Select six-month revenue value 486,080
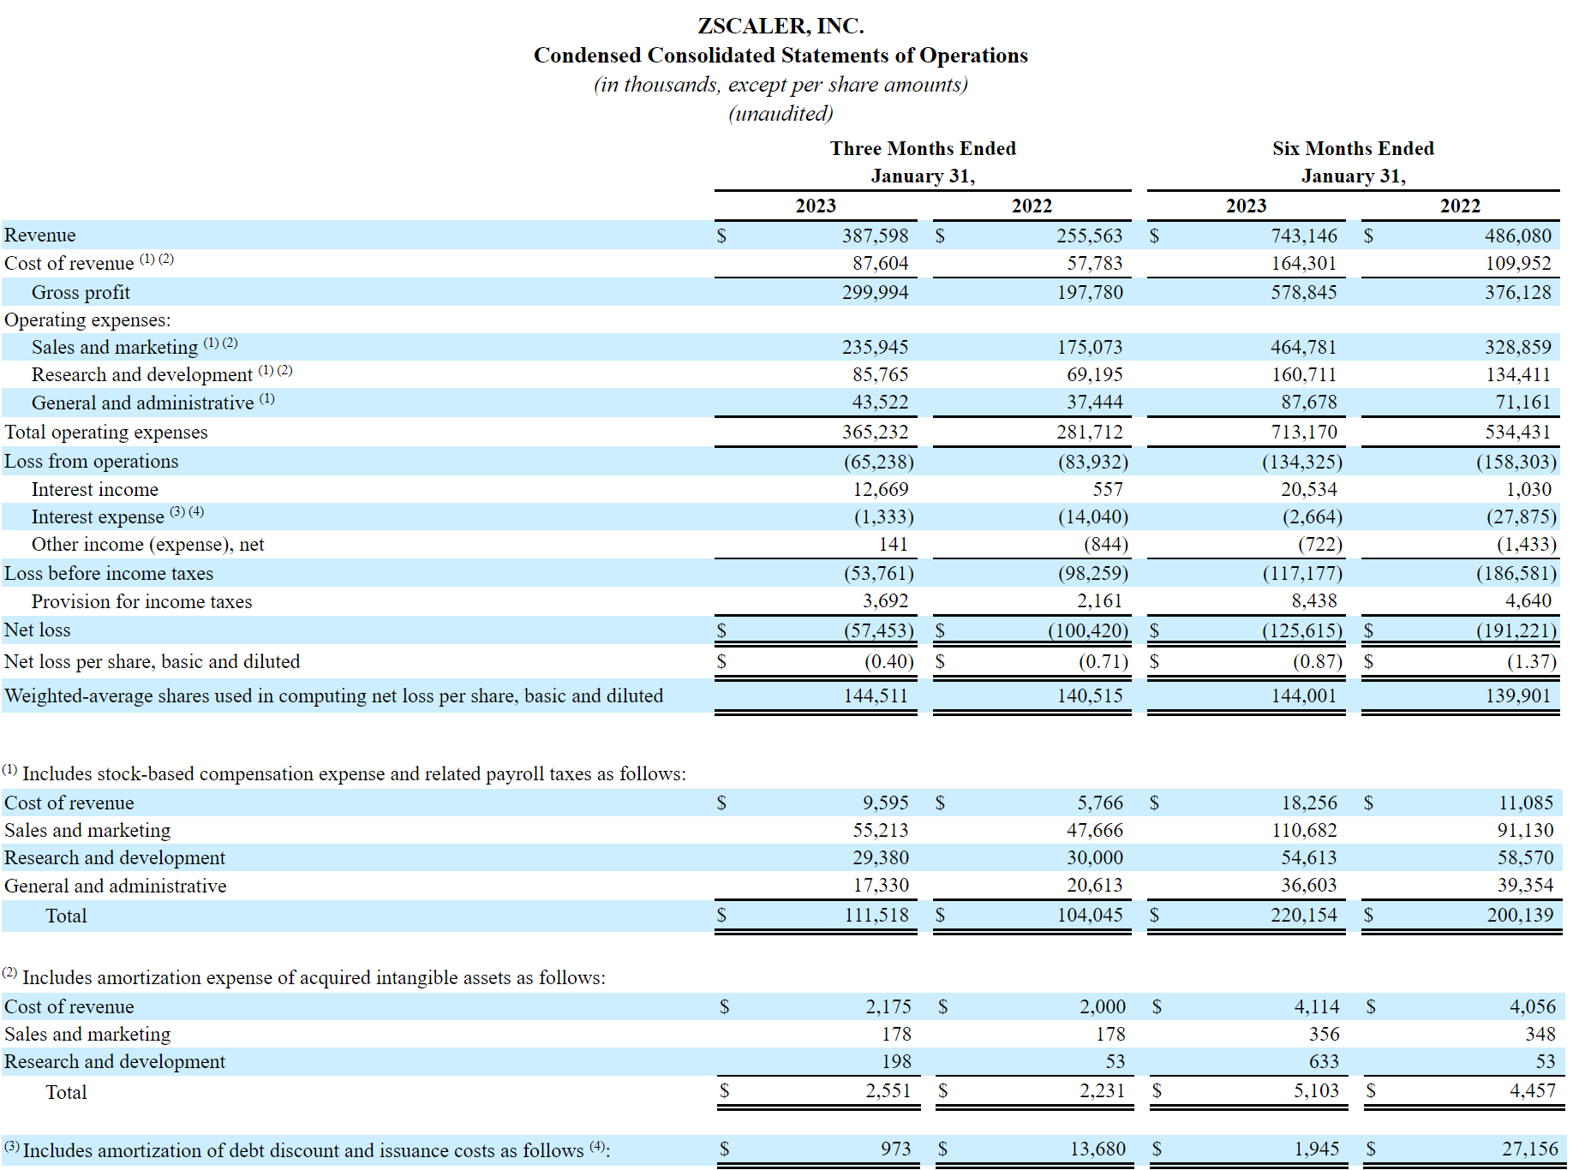This screenshot has height=1170, width=1573. coord(1517,236)
